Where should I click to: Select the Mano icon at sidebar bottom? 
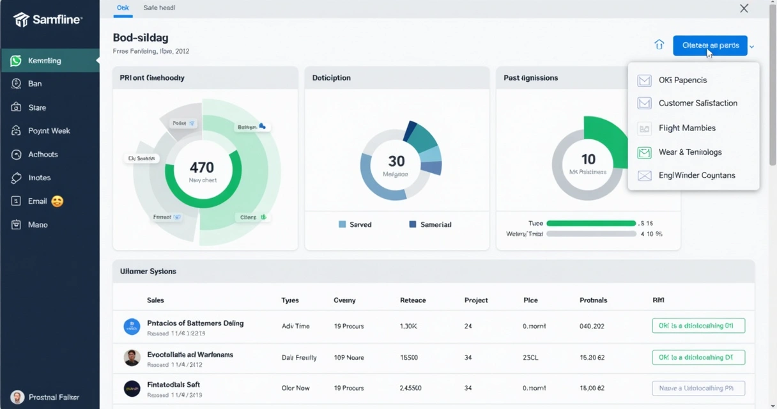click(15, 224)
